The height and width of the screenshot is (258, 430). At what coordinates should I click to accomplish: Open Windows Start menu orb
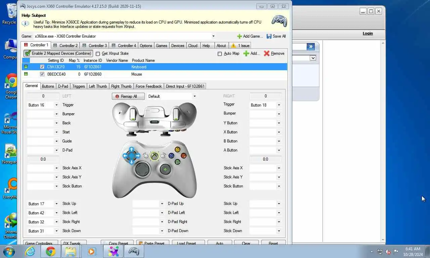pos(9,251)
